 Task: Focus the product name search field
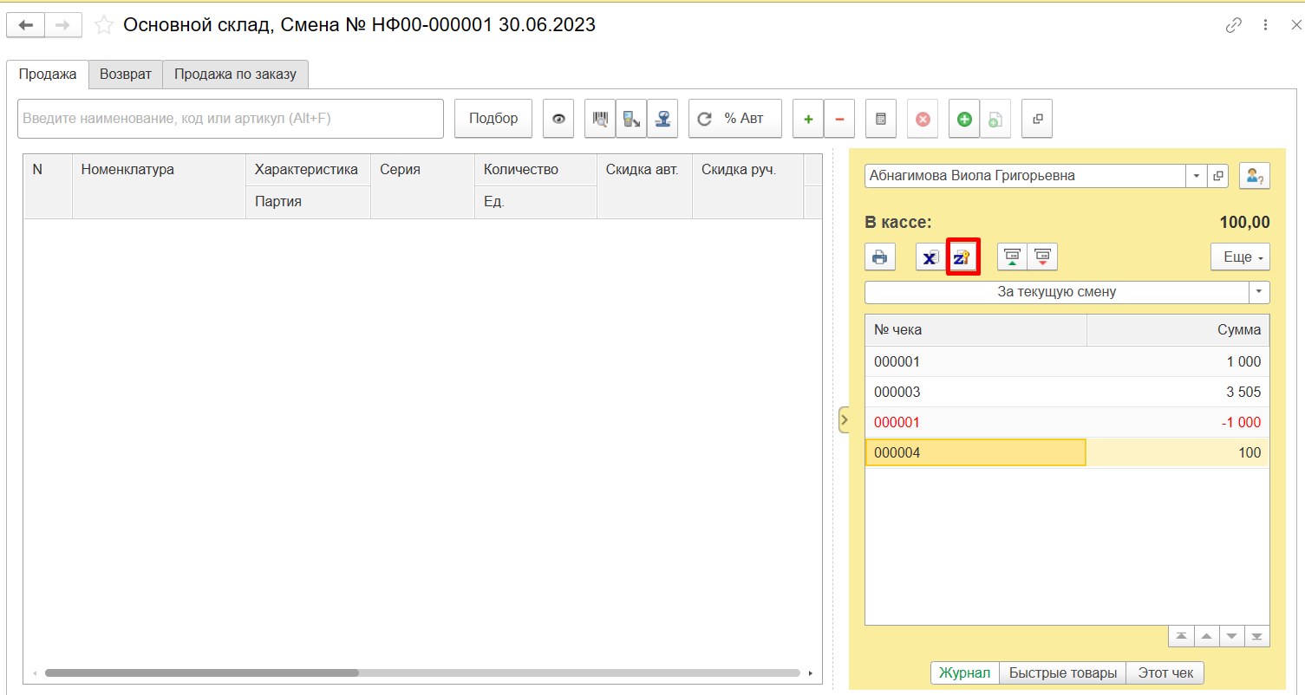click(x=230, y=119)
